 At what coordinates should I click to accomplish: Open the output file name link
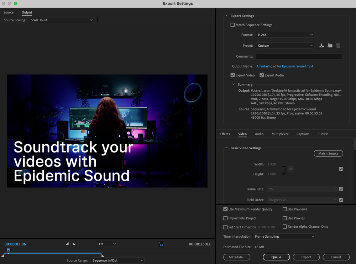tap(285, 66)
